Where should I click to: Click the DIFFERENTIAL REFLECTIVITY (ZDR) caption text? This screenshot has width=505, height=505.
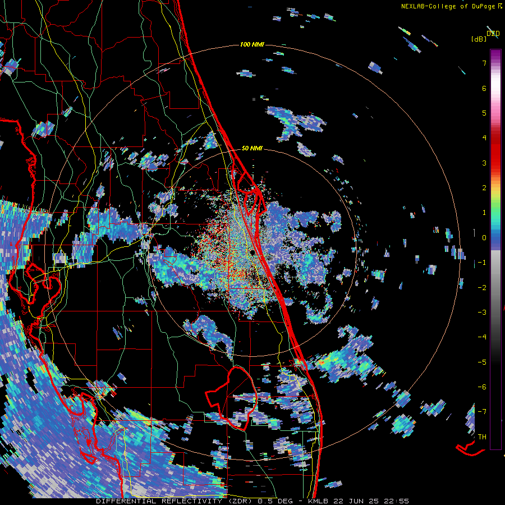pyautogui.click(x=175, y=501)
